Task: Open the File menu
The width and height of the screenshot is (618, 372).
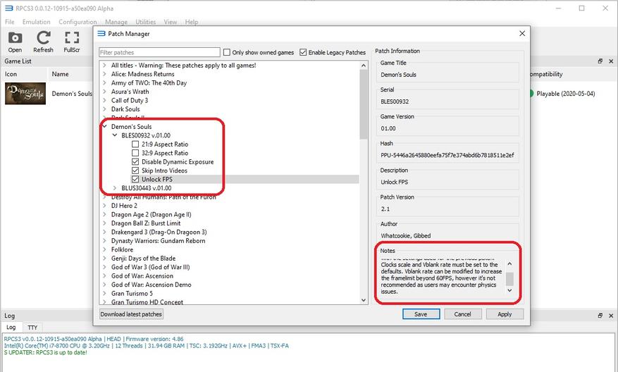Action: 9,22
